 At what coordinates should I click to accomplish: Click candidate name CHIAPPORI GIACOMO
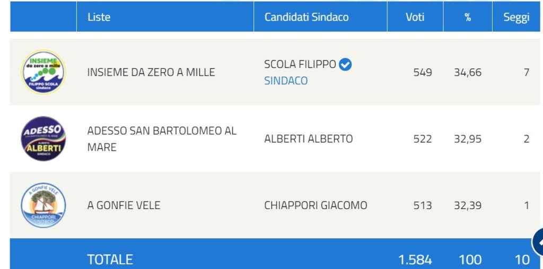pyautogui.click(x=316, y=205)
